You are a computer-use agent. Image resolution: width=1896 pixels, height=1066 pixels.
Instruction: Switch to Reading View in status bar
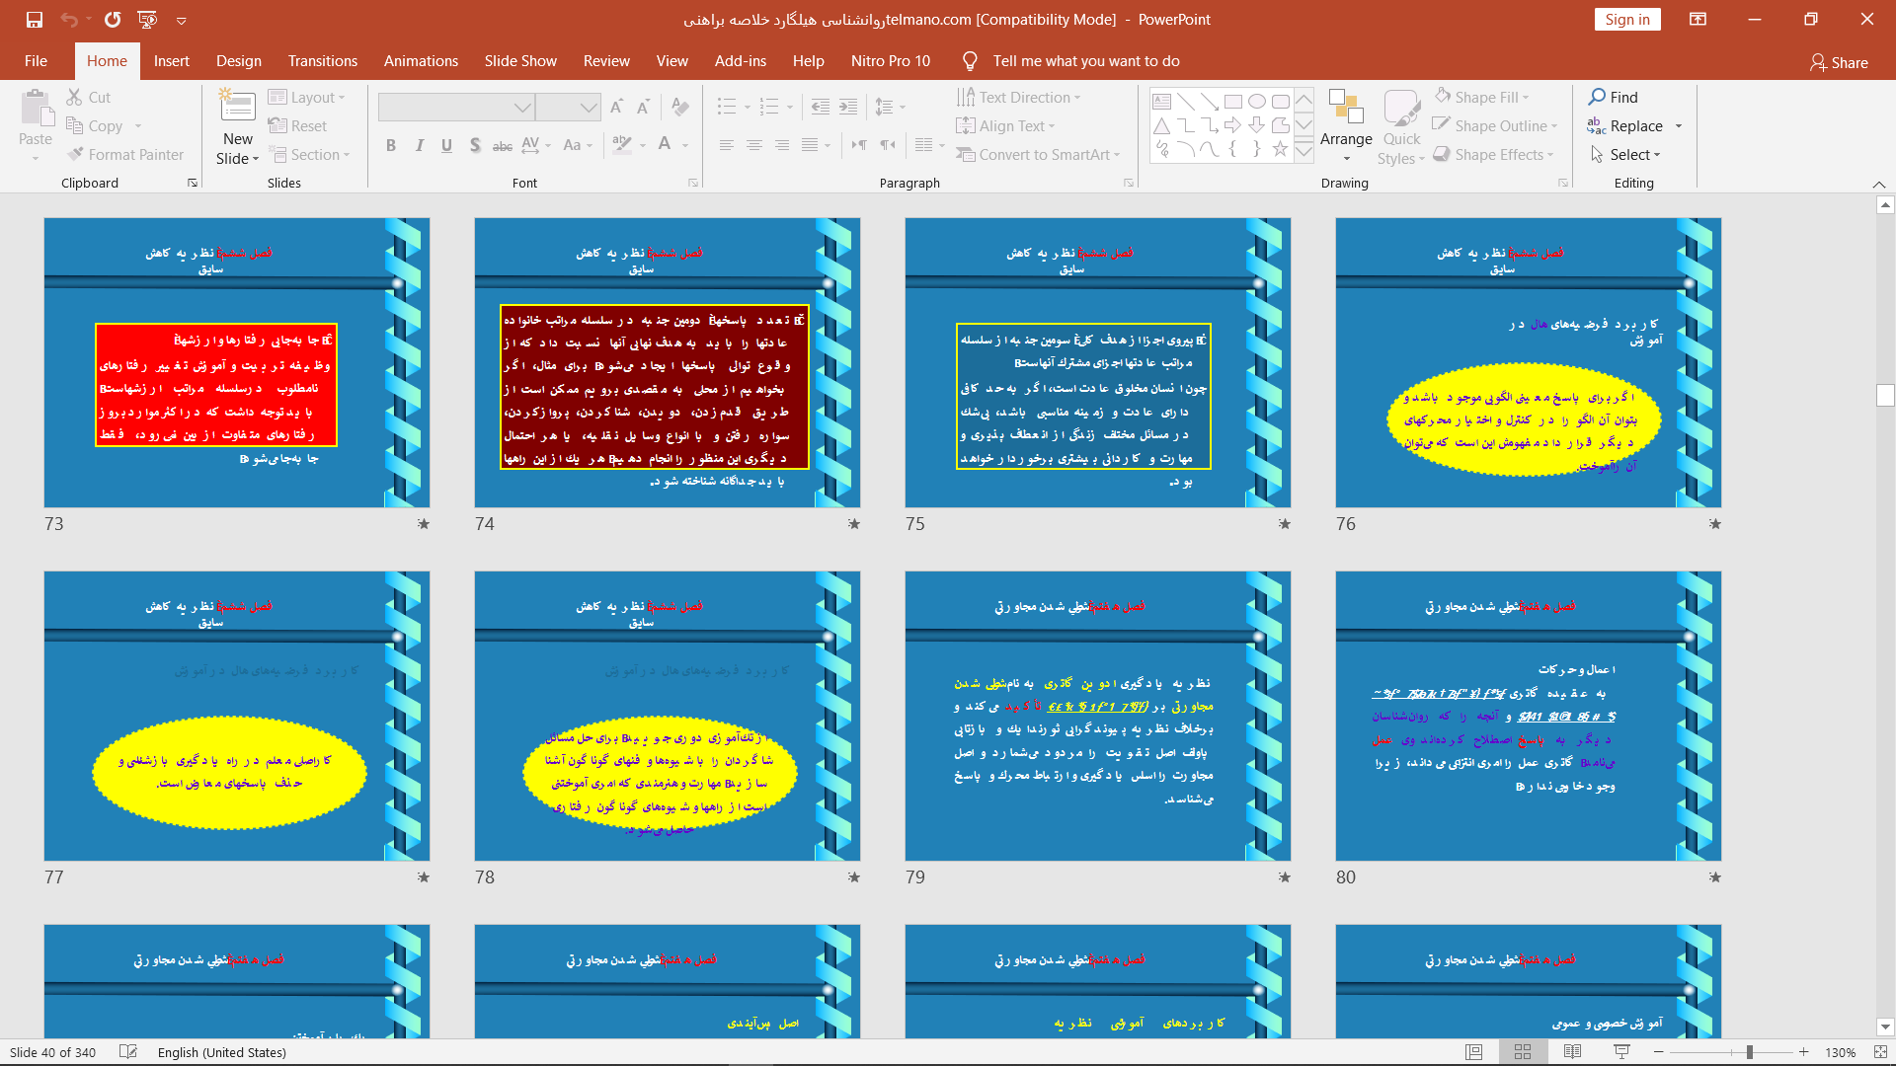(x=1573, y=1052)
